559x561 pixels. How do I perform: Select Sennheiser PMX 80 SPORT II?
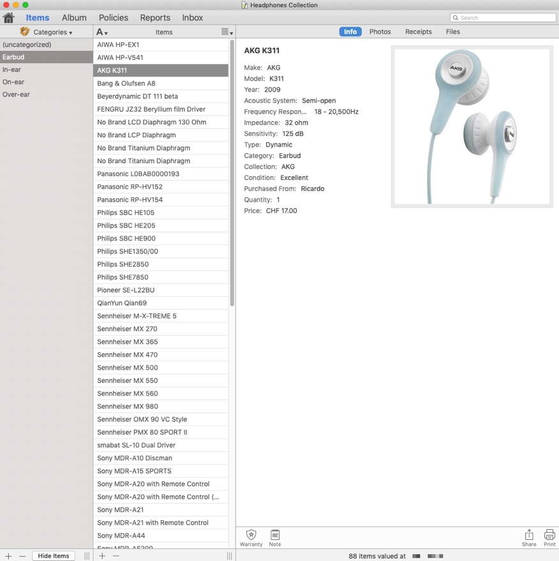click(161, 432)
